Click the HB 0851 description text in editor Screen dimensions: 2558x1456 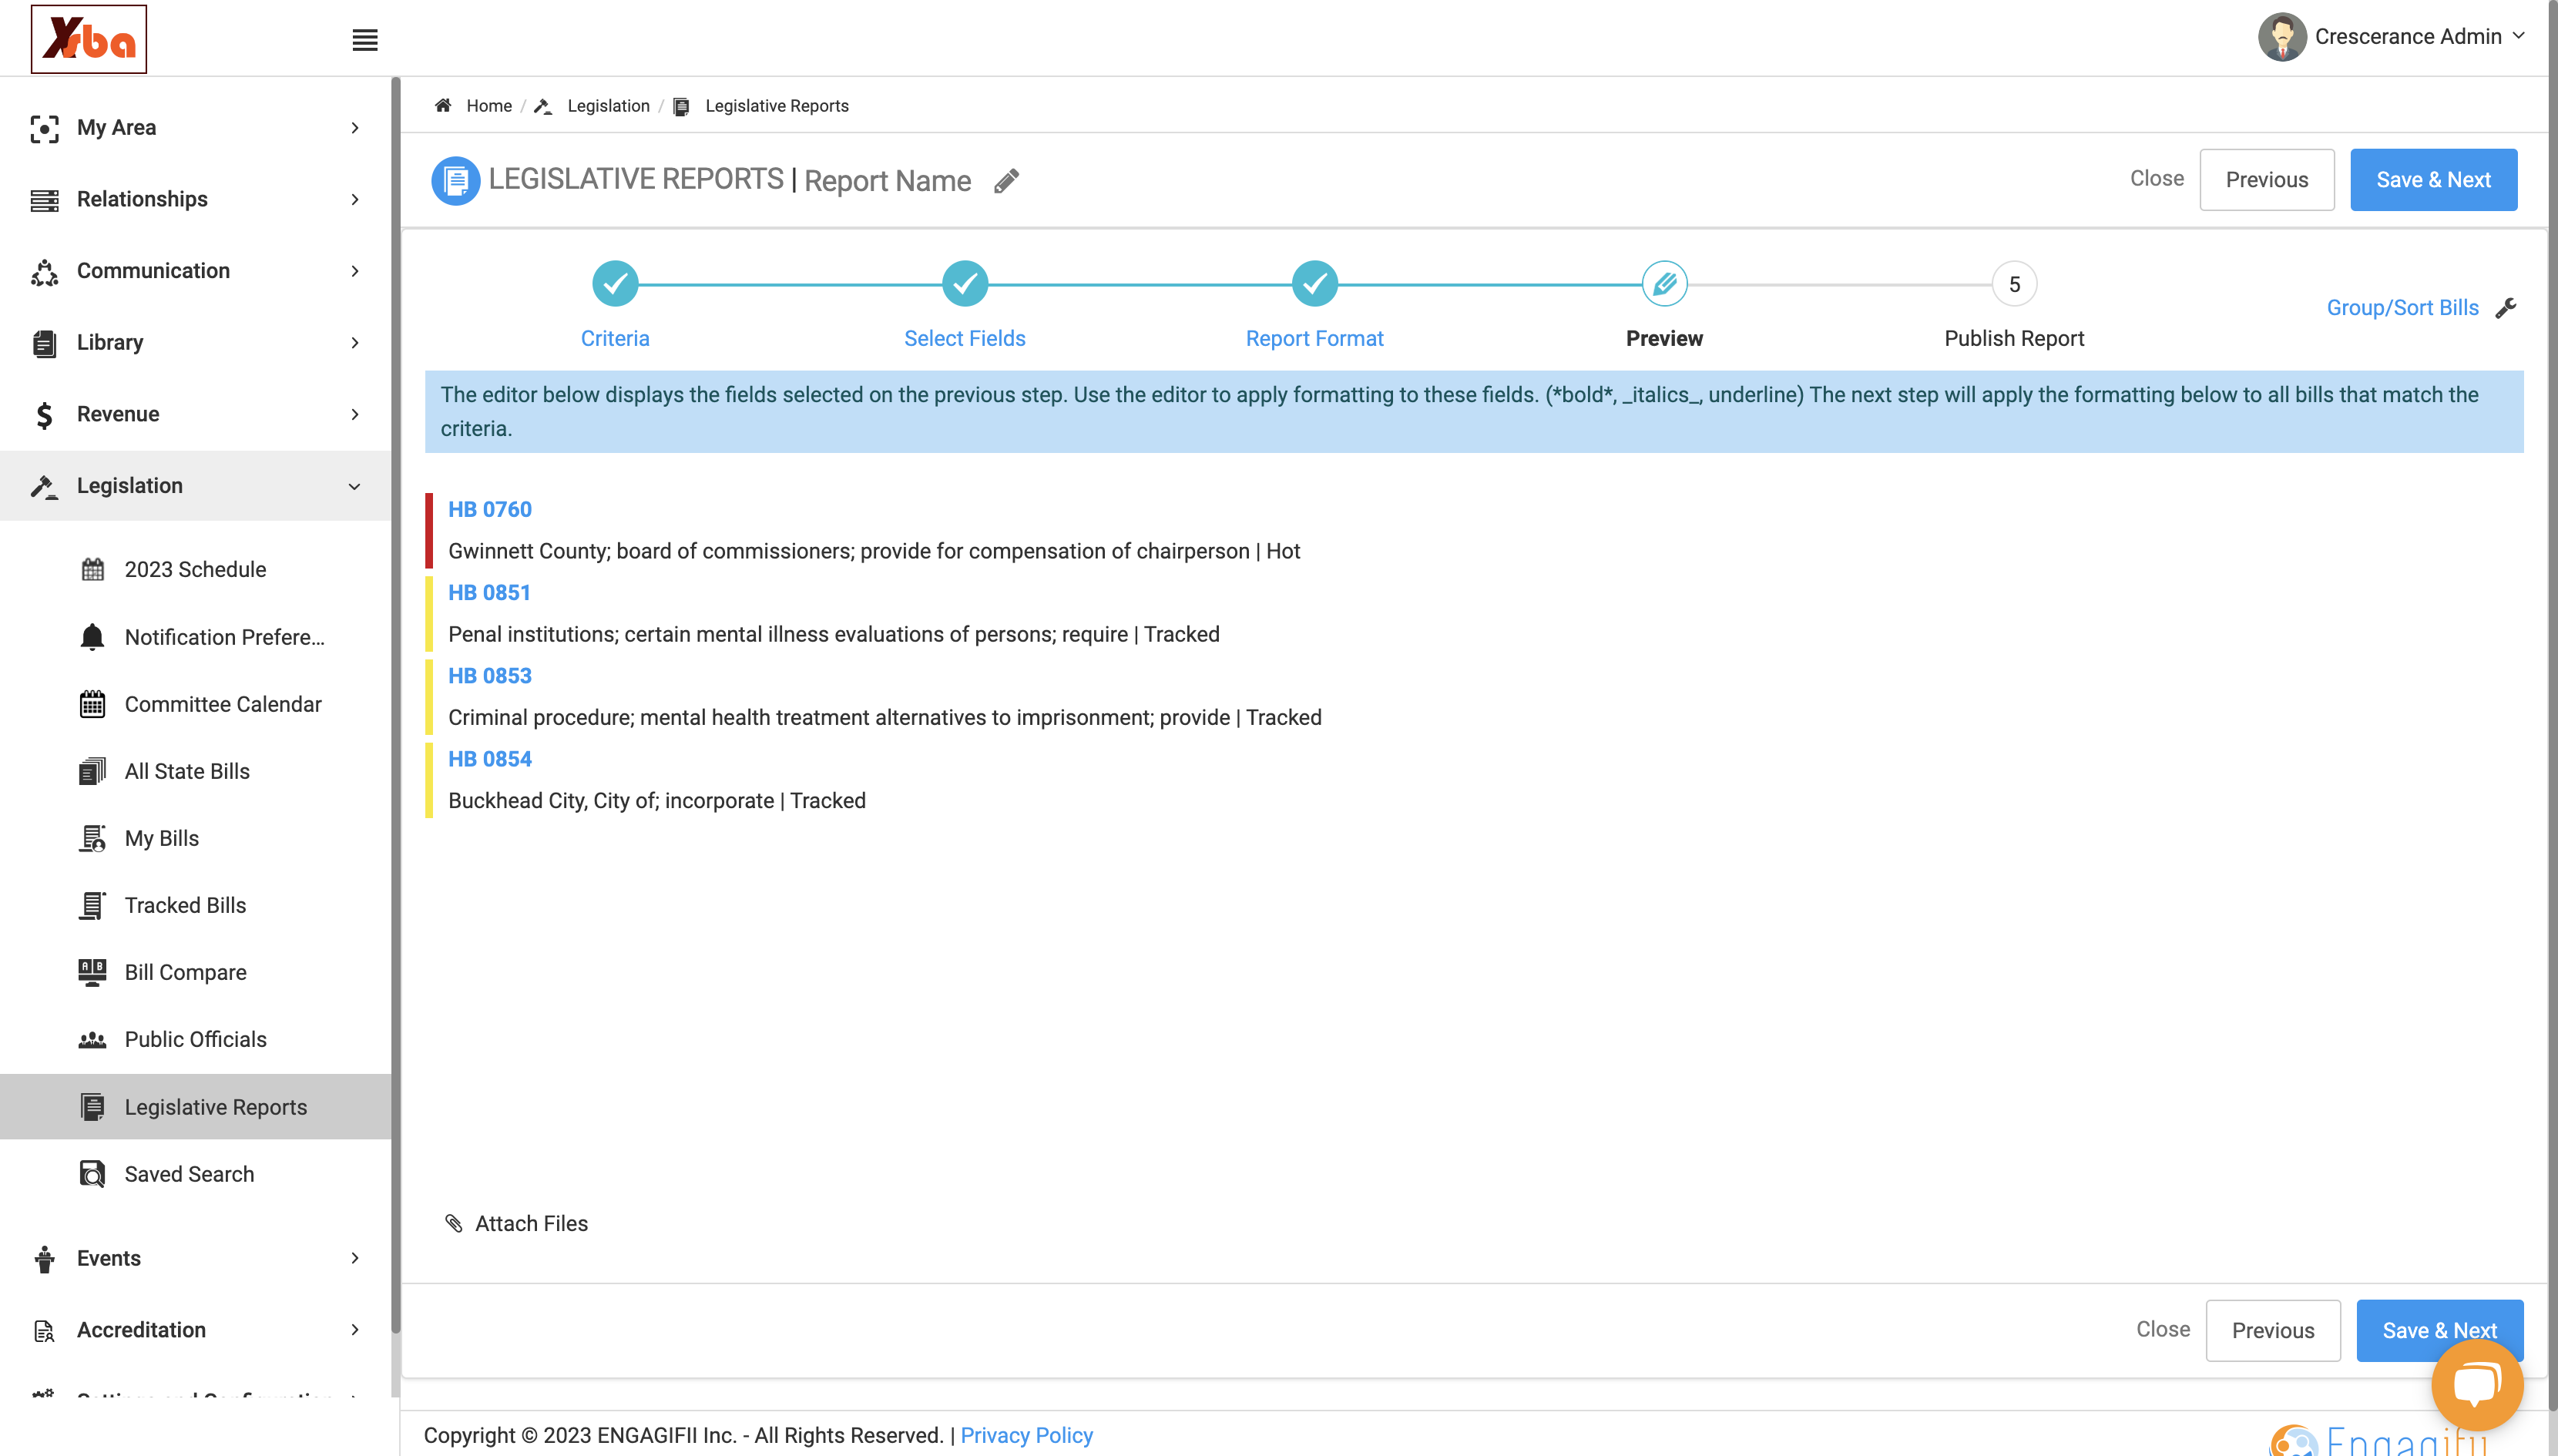tap(833, 634)
